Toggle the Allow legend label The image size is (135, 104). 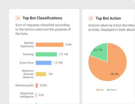pos(102,90)
